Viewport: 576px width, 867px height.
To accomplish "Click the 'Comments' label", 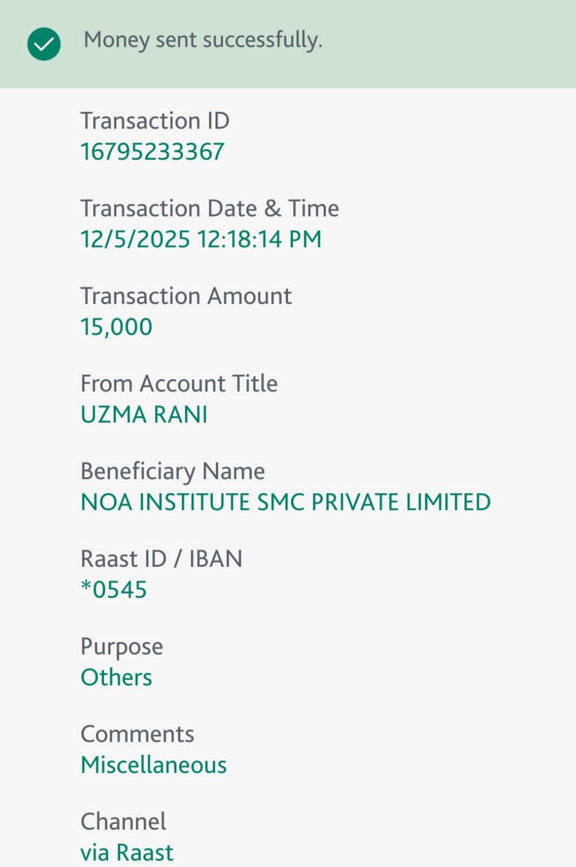I will [137, 734].
